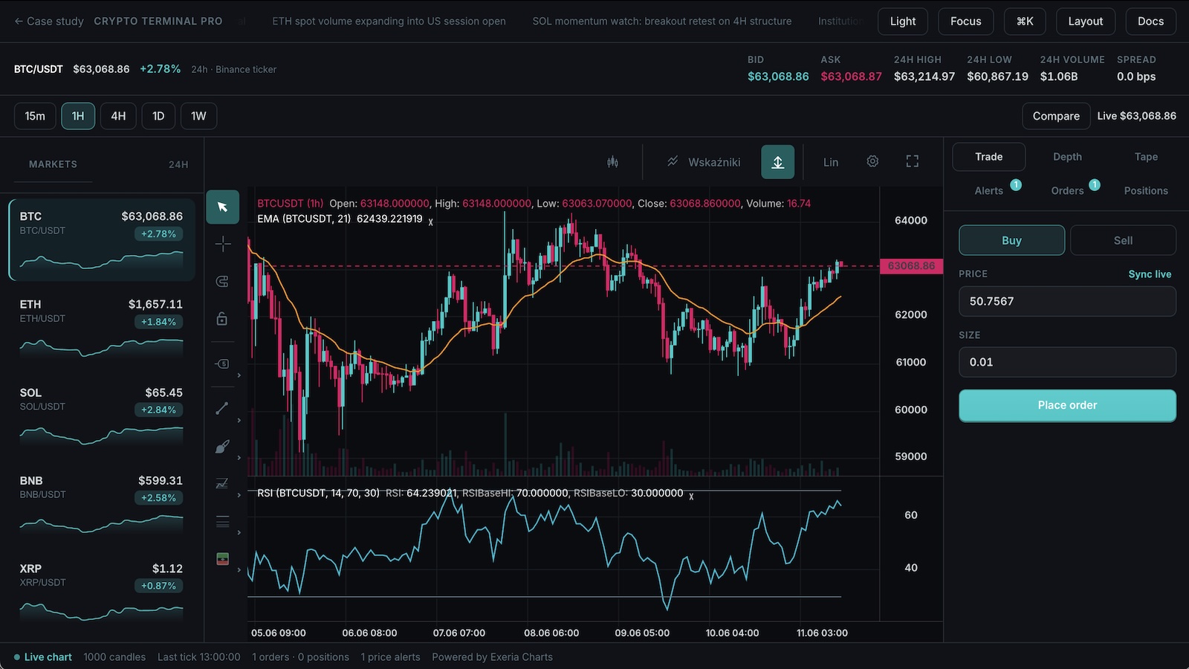Switch to Light theme
1189x669 pixels.
coord(903,22)
